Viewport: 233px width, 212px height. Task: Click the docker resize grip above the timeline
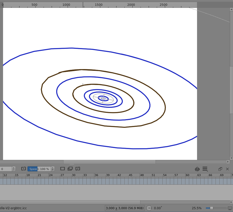(x=72, y=164)
